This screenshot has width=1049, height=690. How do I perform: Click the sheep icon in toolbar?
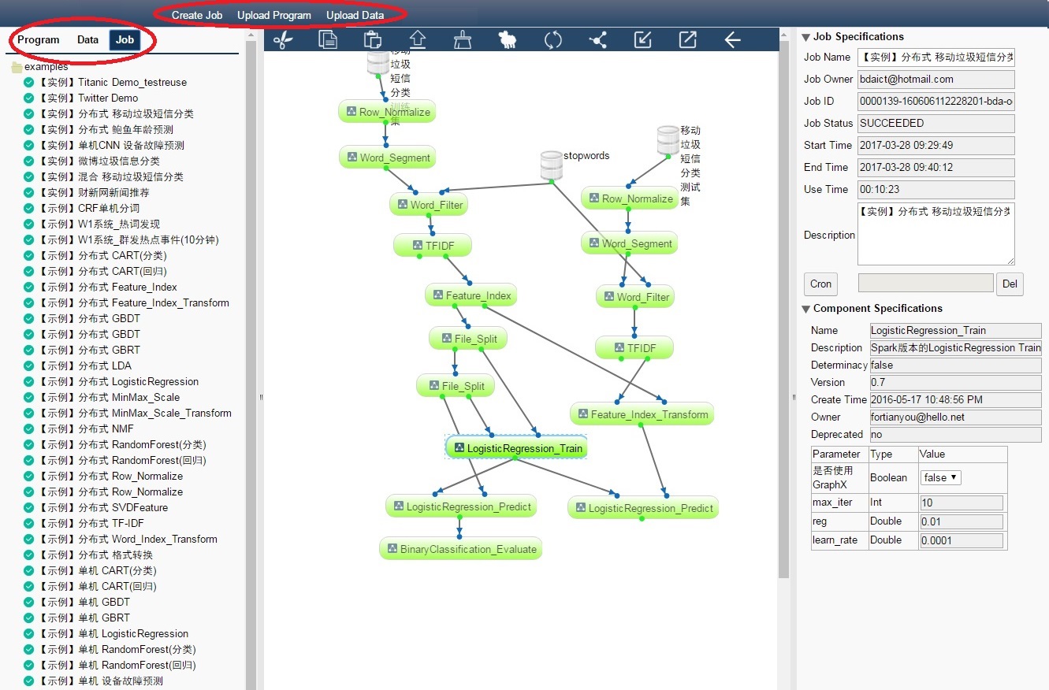pyautogui.click(x=508, y=39)
